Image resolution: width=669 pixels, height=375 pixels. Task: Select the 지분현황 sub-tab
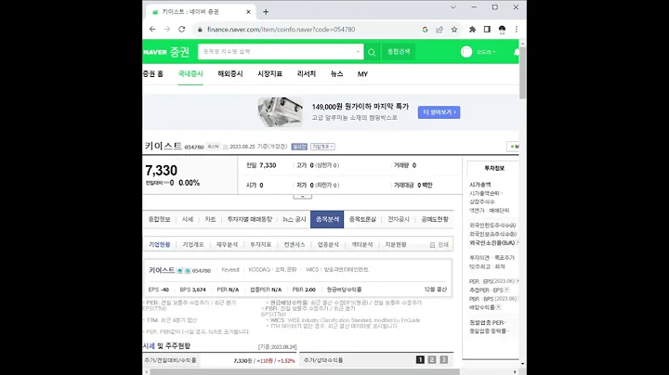pyautogui.click(x=396, y=245)
